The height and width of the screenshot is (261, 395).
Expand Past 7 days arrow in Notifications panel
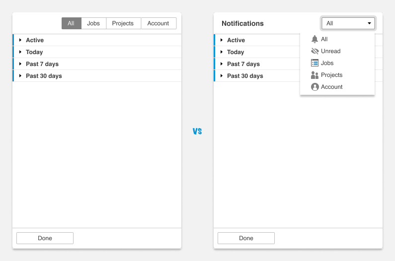click(222, 64)
